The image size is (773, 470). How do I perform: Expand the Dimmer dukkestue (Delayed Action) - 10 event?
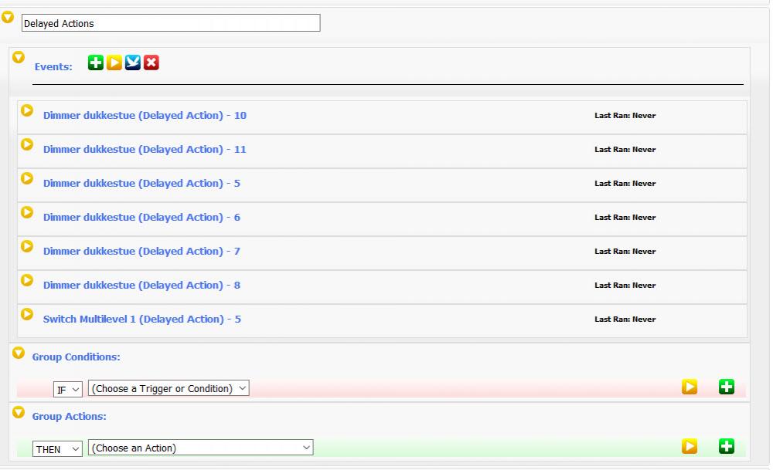27,111
